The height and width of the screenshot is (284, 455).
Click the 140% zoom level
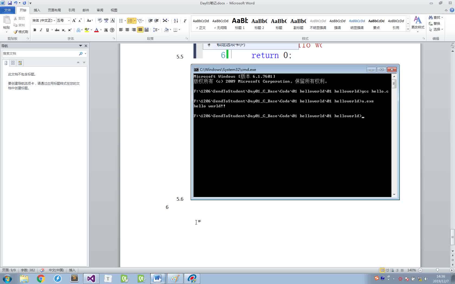[411, 270]
